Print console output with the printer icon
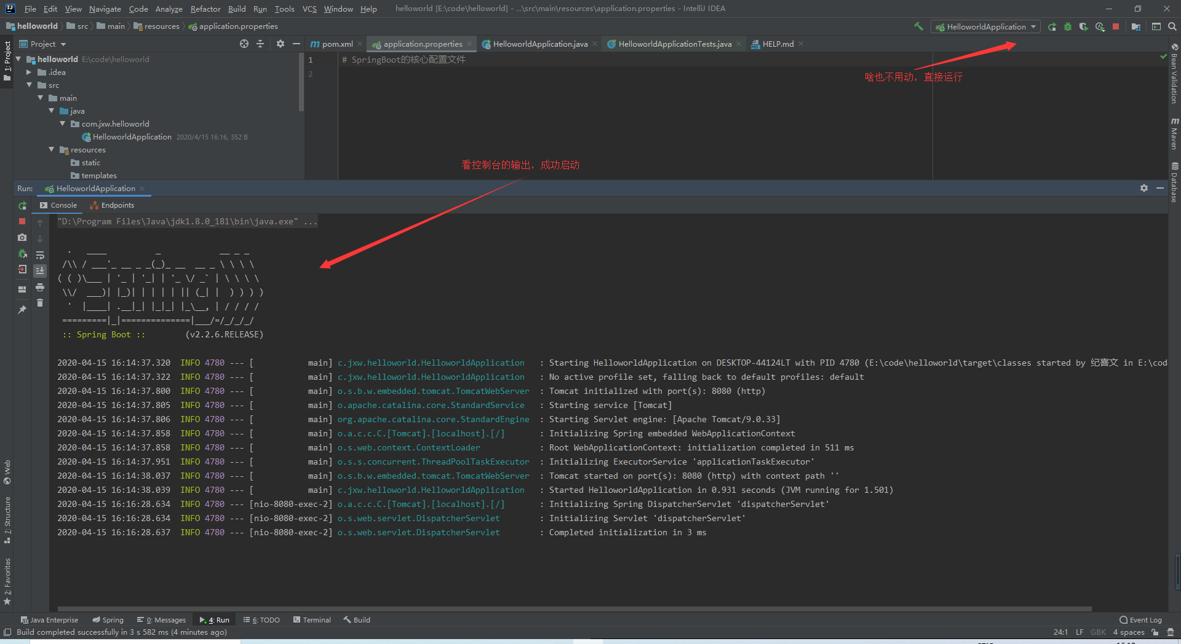1181x644 pixels. (40, 287)
